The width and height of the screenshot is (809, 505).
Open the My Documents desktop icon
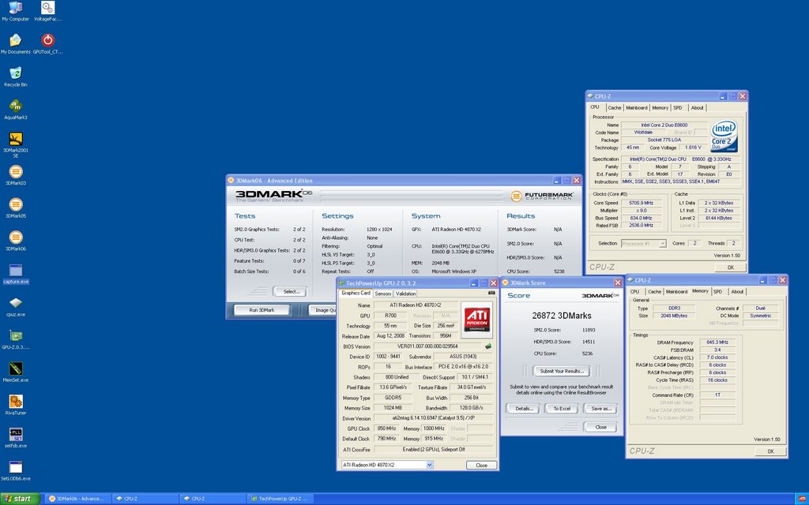[16, 44]
